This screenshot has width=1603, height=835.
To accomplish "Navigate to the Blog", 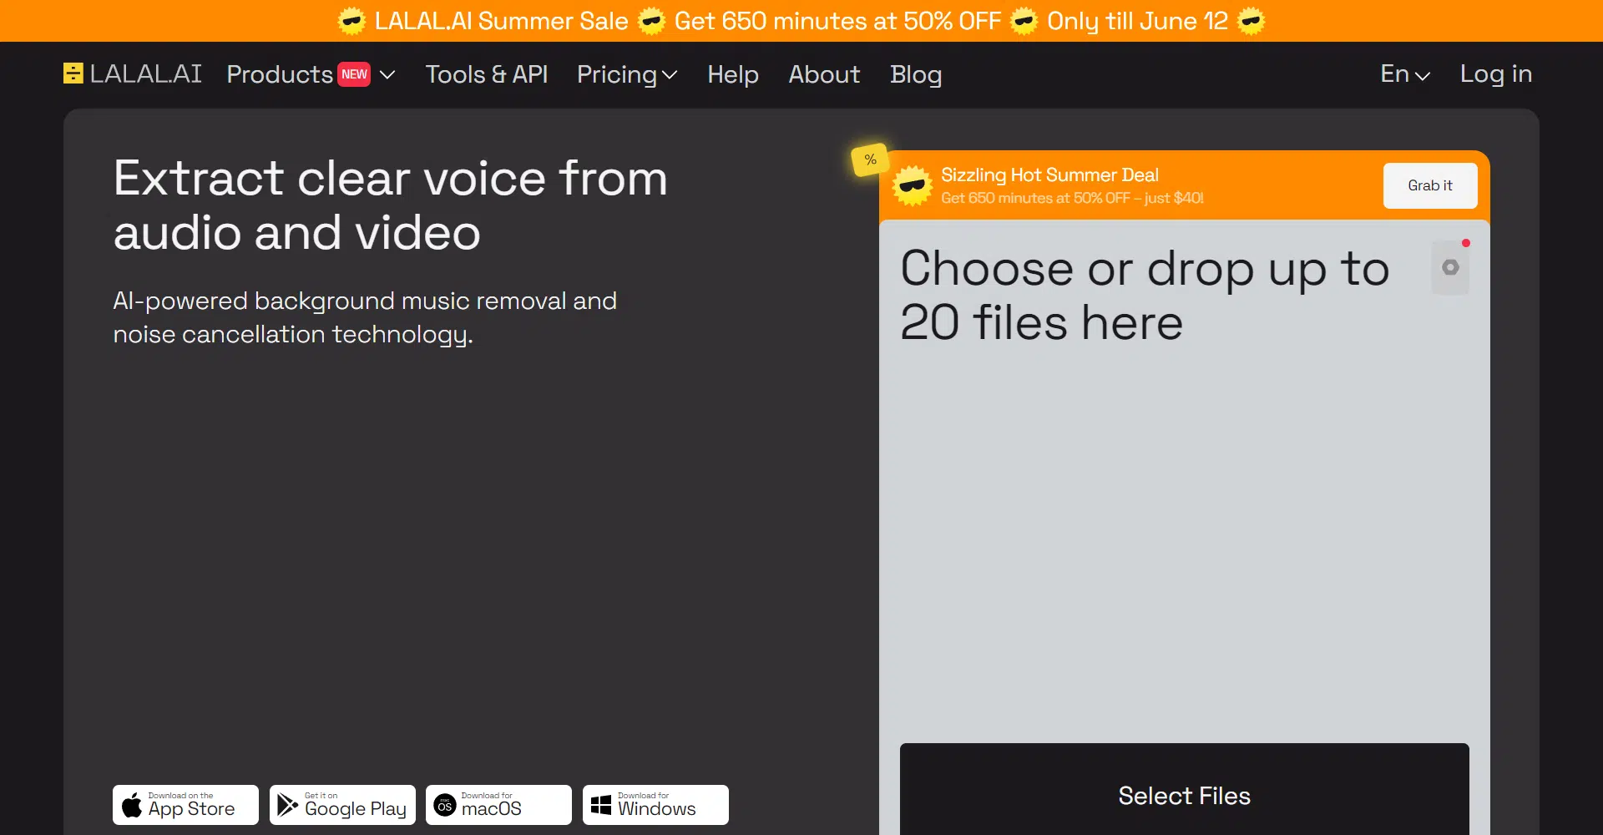I will click(x=916, y=74).
